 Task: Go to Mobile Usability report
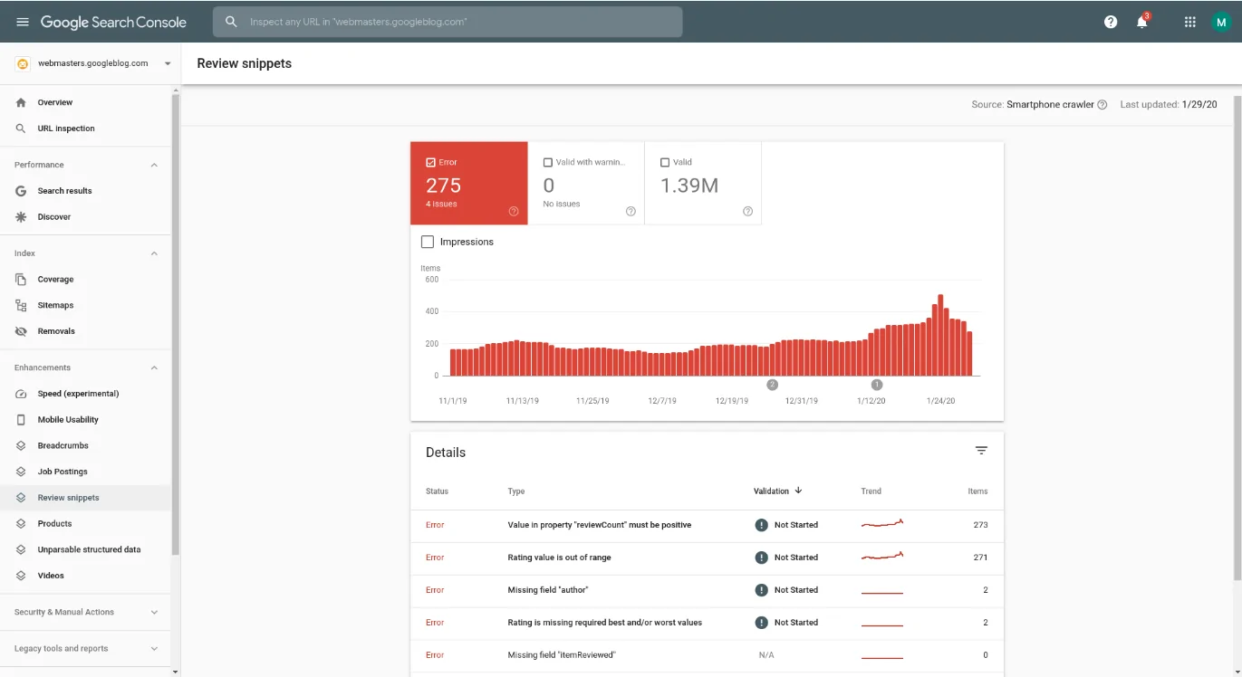pos(68,420)
